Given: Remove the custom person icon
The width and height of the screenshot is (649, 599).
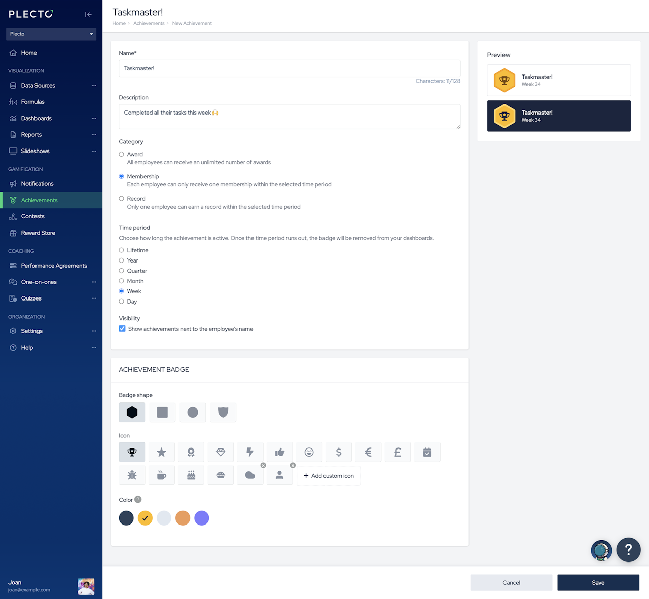Looking at the screenshot, I should point(293,465).
